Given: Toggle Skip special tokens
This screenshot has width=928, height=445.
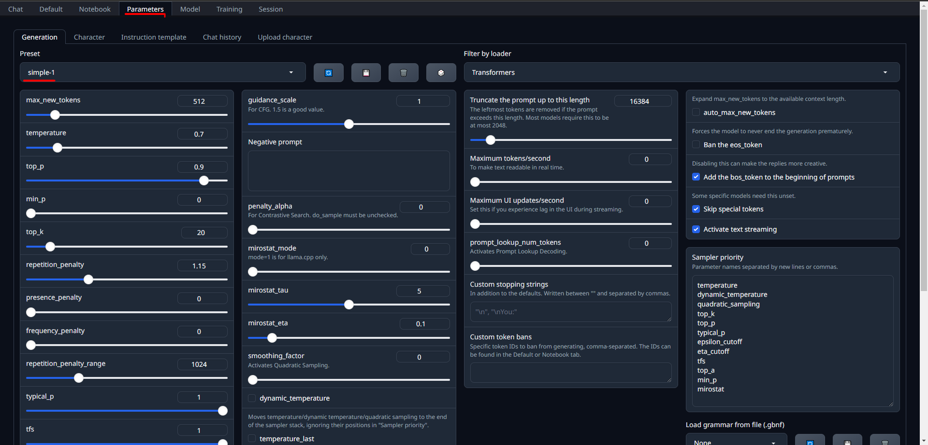Looking at the screenshot, I should (696, 209).
